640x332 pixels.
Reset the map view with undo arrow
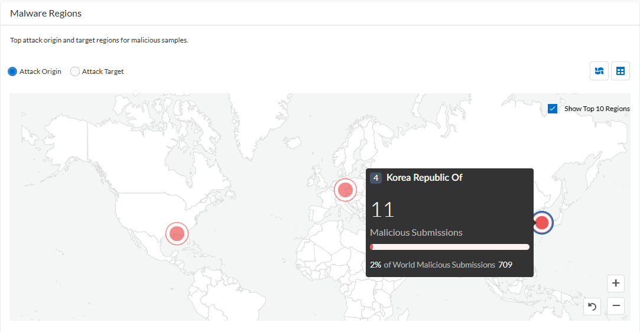click(593, 306)
